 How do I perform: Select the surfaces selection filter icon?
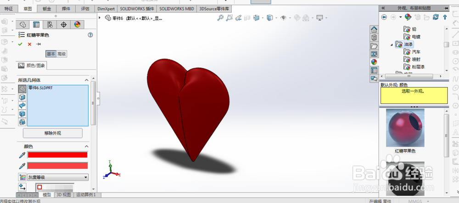[x=22, y=105]
